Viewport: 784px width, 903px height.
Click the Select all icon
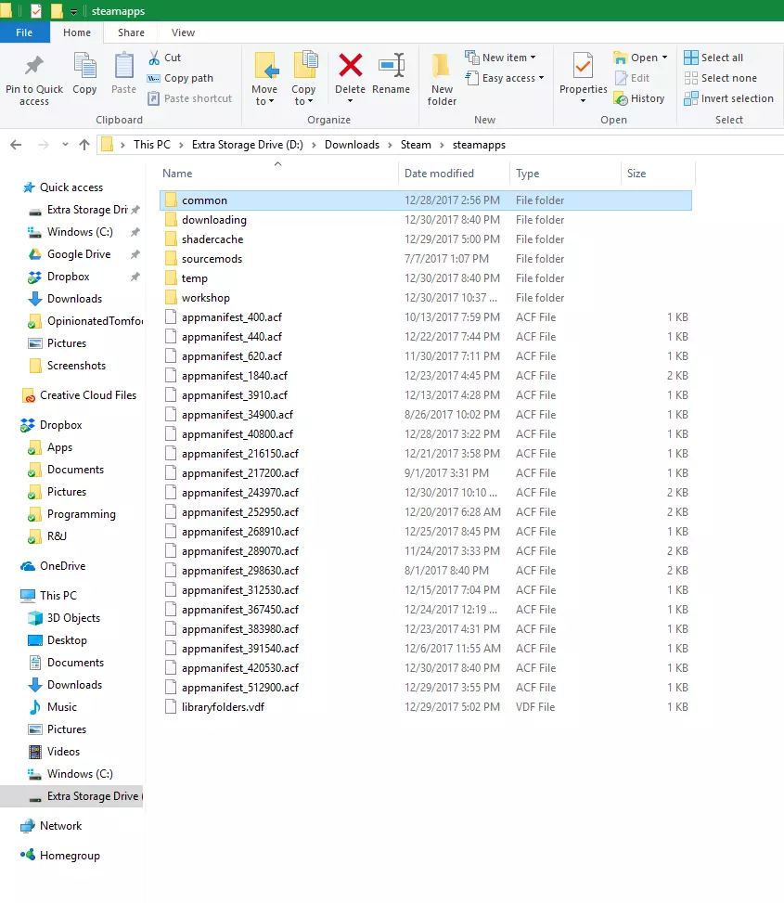[690, 58]
